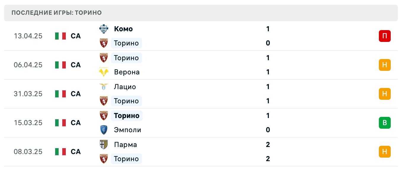Click the Italian flag beside 06.04.25

point(60,65)
